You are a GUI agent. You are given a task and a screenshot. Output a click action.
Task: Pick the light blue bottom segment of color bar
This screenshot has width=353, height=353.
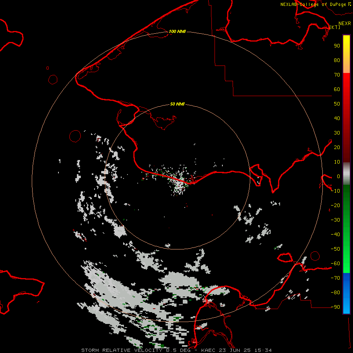(346, 305)
